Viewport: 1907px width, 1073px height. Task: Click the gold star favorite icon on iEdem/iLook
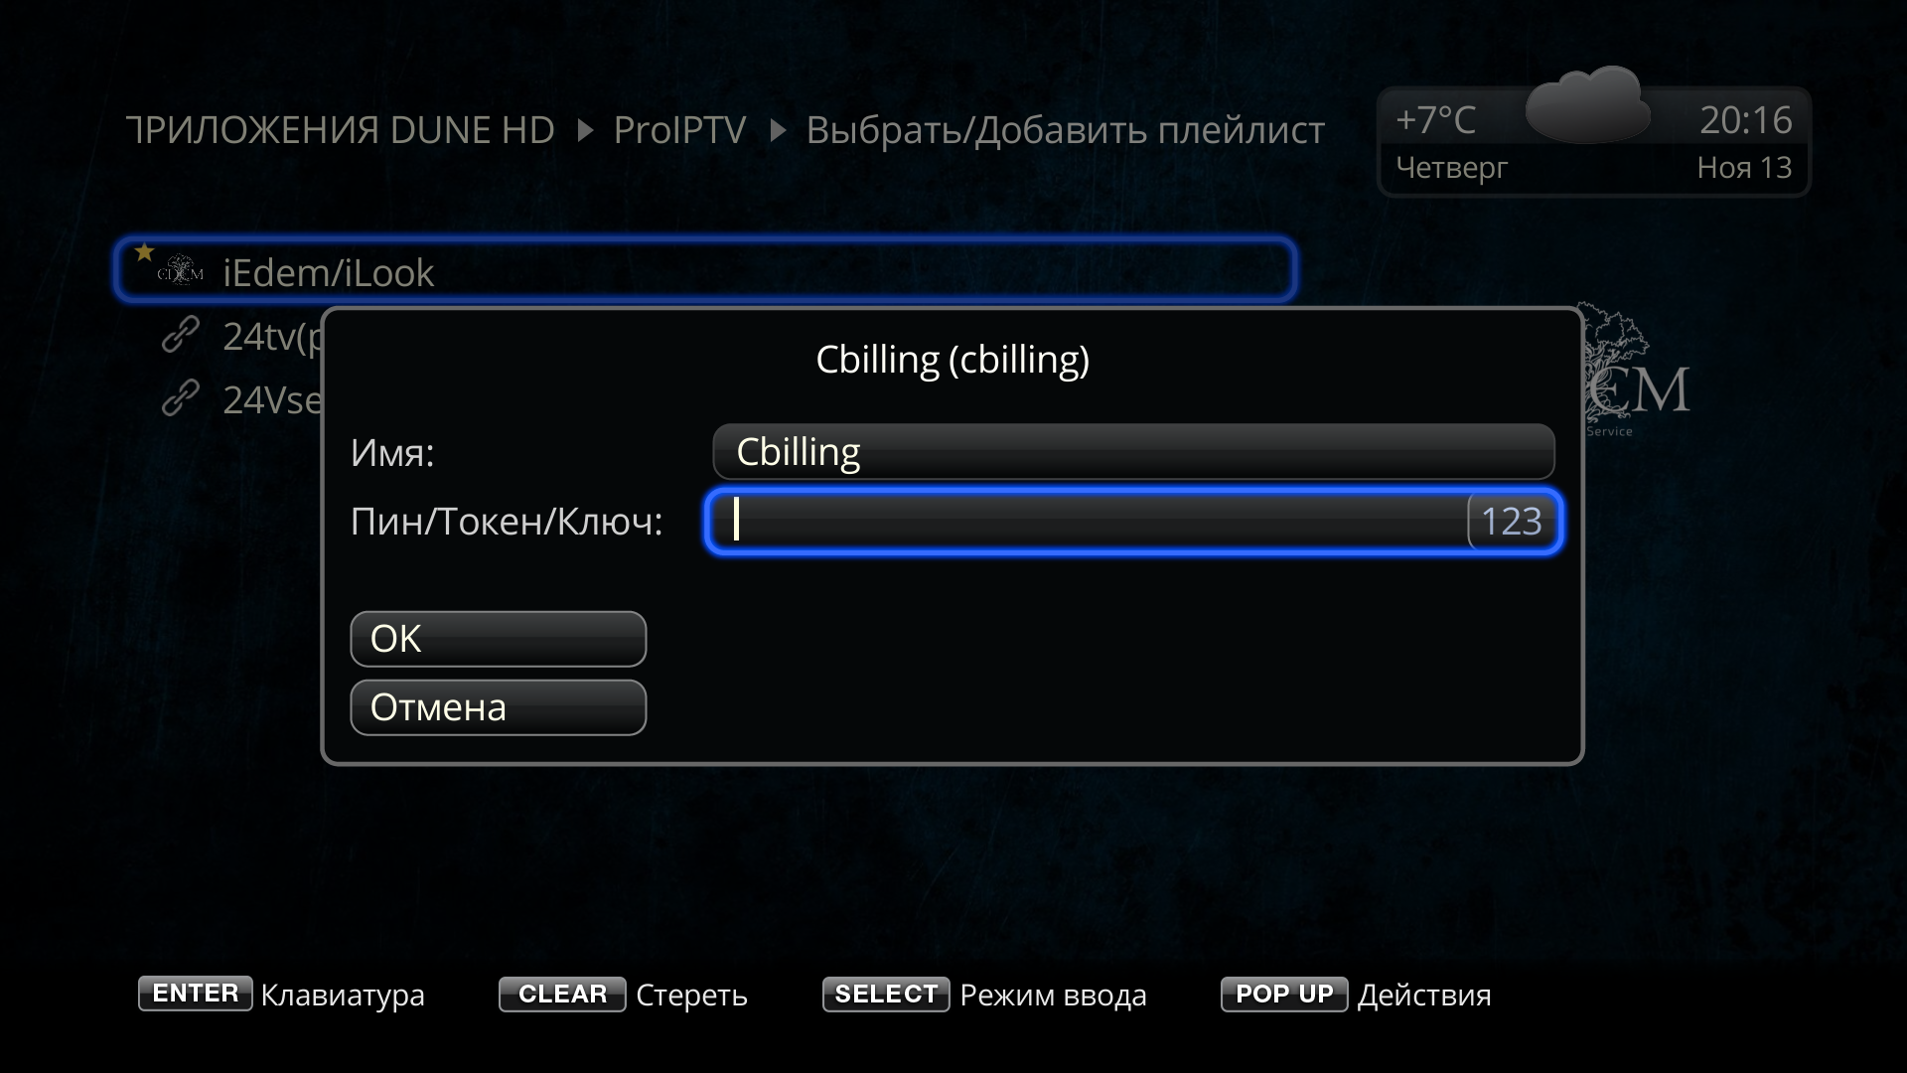[x=144, y=251]
